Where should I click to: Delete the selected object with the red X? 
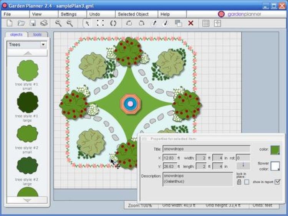tap(191, 23)
